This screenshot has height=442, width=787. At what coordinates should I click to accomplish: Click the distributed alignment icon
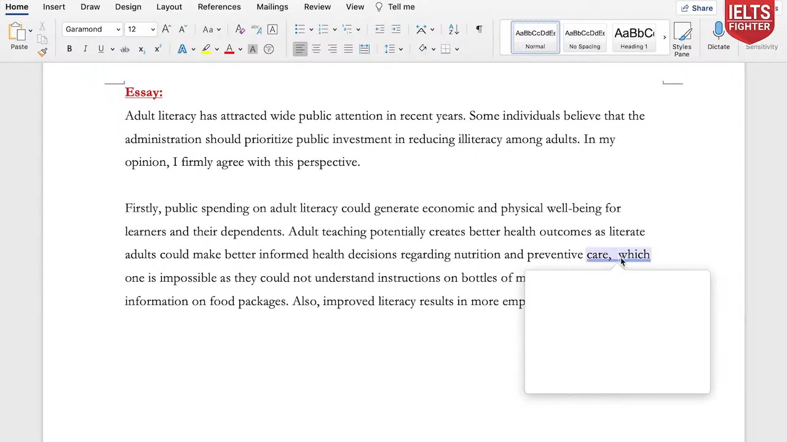point(365,49)
